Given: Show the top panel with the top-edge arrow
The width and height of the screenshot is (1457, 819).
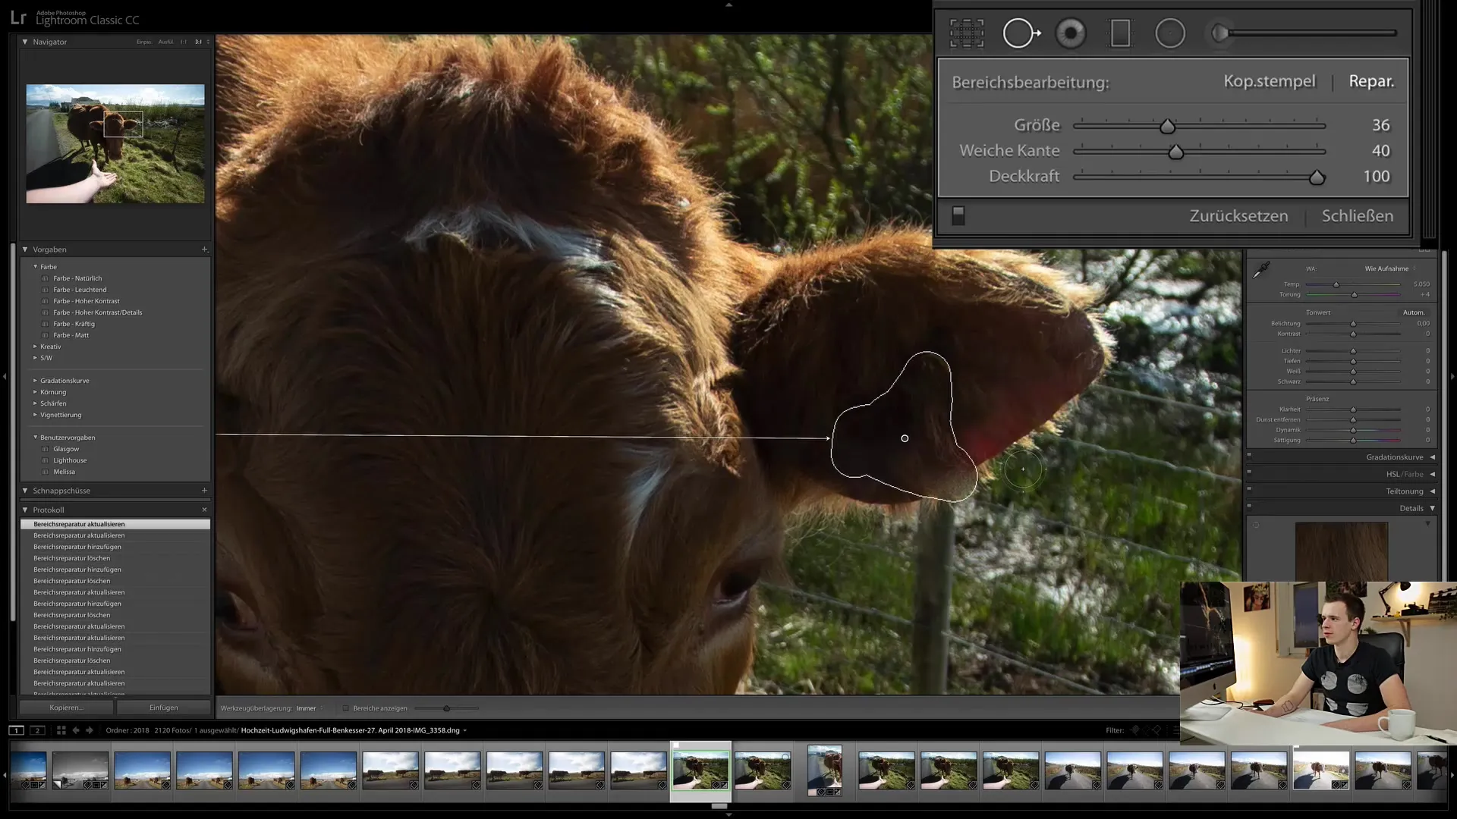Looking at the screenshot, I should 728,5.
